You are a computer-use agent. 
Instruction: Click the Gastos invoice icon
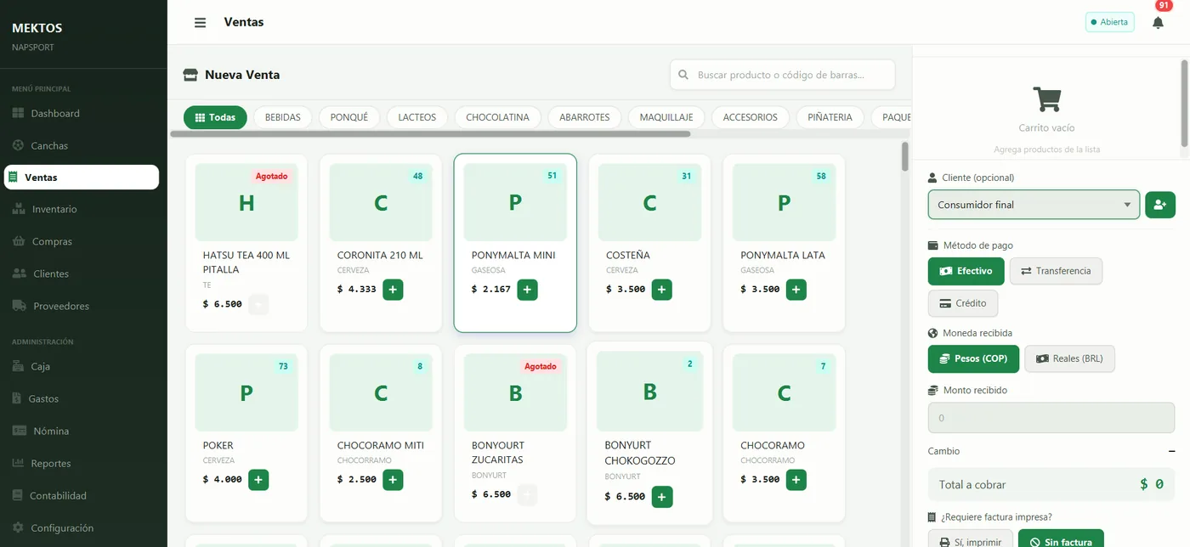click(x=17, y=398)
